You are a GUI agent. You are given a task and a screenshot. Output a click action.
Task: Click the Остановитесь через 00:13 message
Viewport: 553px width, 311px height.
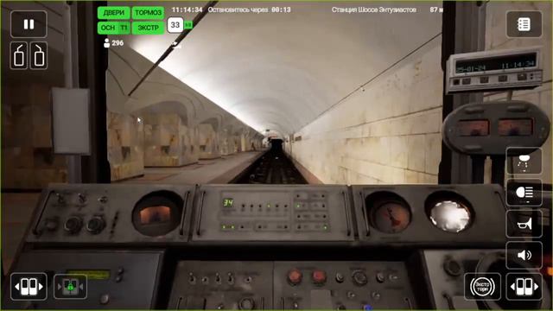click(x=250, y=10)
